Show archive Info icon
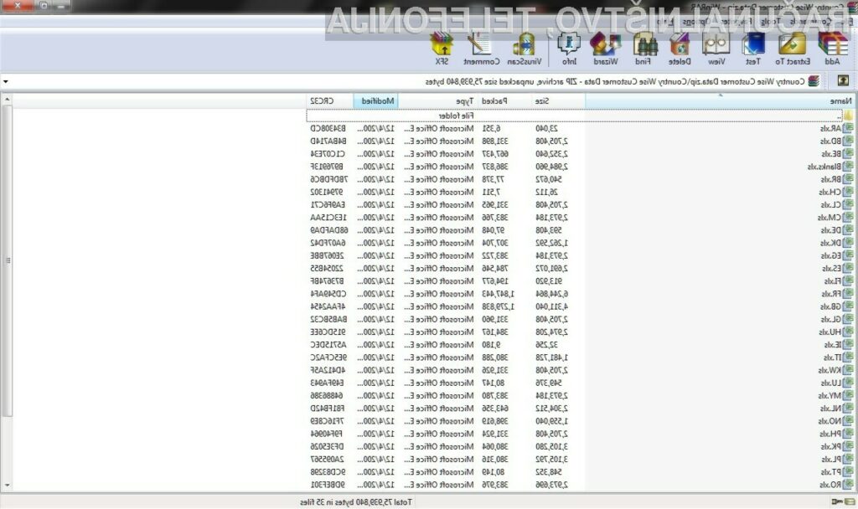858x509 pixels. point(569,44)
